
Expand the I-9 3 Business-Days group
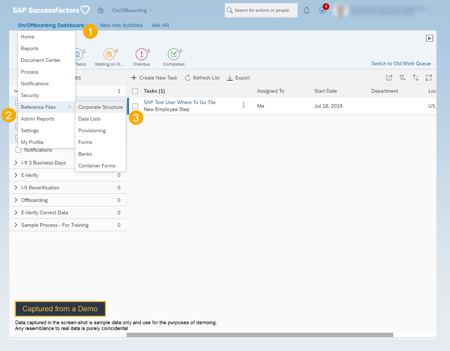[16, 163]
